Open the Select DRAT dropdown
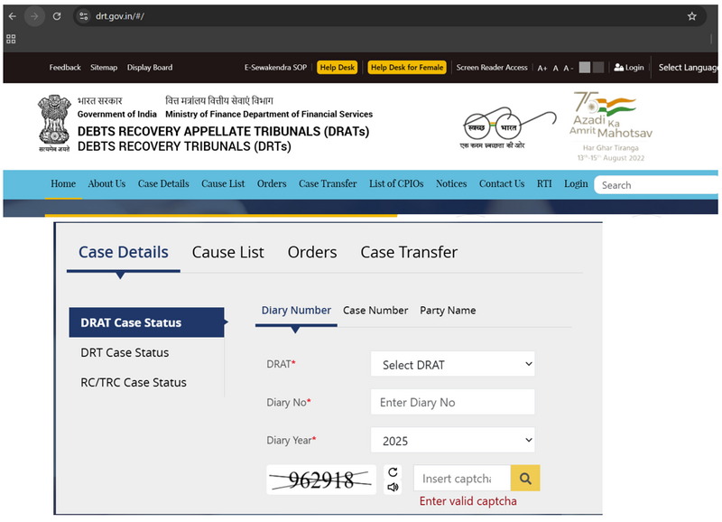Image resolution: width=722 pixels, height=522 pixels. pos(452,364)
